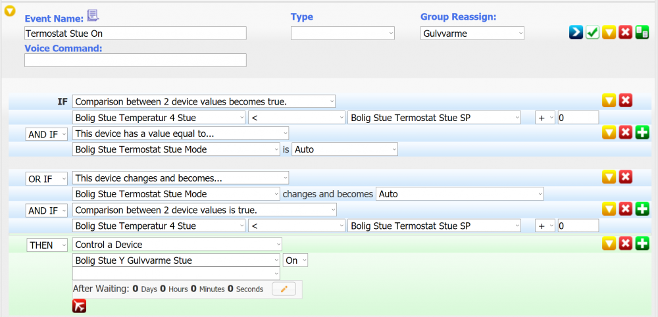The image size is (658, 317).
Task: Delete the event using the header red X
Action: pos(626,32)
